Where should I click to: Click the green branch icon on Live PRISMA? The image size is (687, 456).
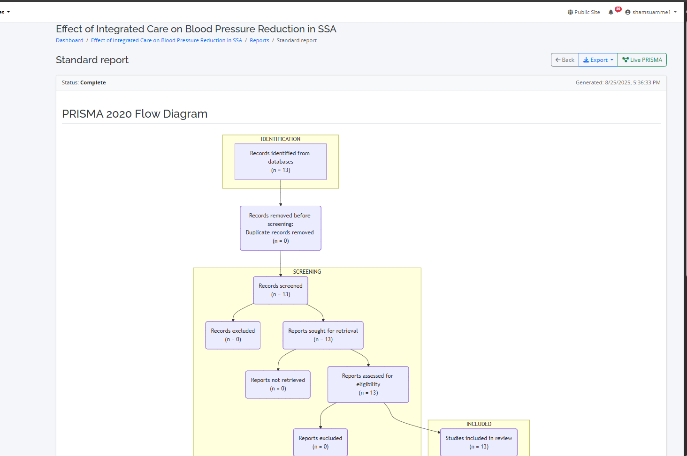click(626, 60)
